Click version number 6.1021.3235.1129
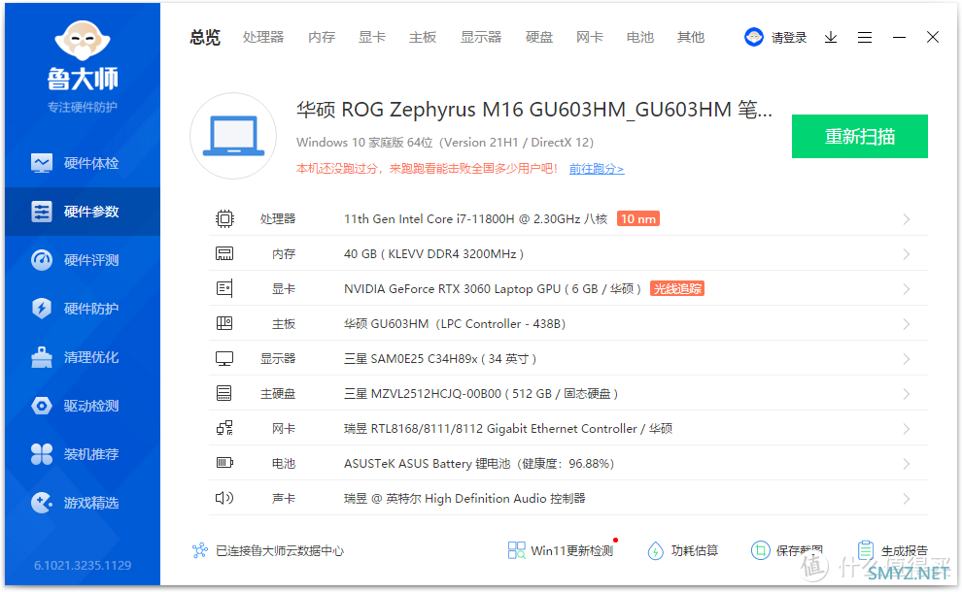This screenshot has height=592, width=962. pyautogui.click(x=83, y=565)
